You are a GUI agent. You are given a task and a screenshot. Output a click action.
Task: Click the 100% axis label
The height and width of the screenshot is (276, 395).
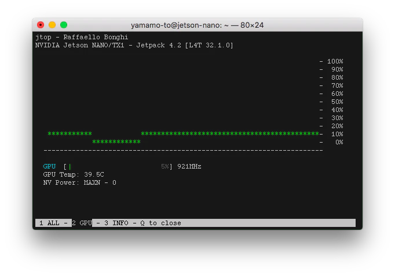coord(335,61)
